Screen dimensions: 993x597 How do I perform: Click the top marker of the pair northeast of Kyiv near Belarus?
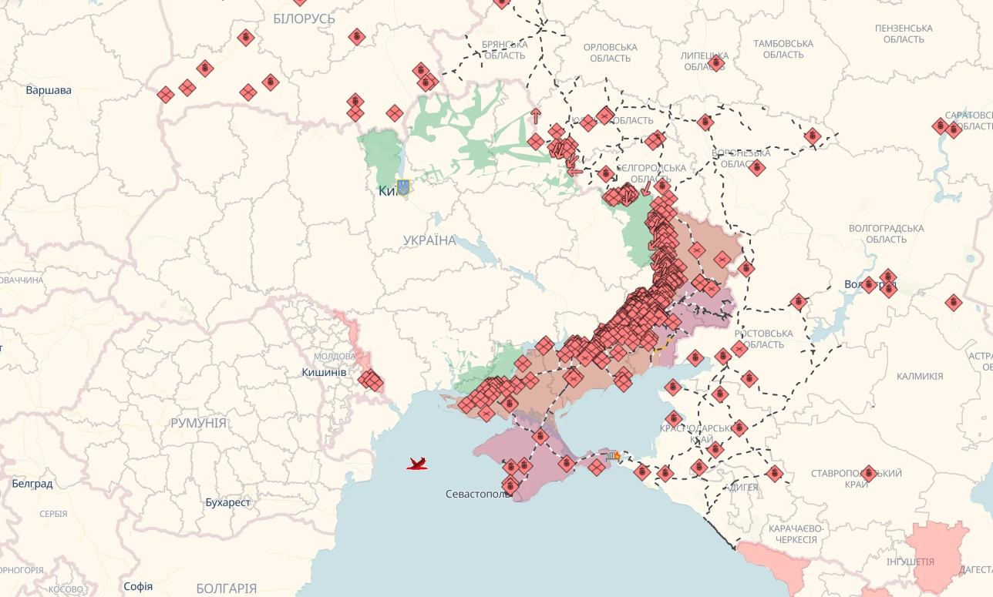tap(420, 71)
